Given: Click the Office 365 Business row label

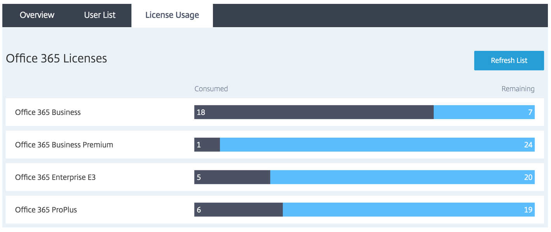Looking at the screenshot, I should 48,113.
